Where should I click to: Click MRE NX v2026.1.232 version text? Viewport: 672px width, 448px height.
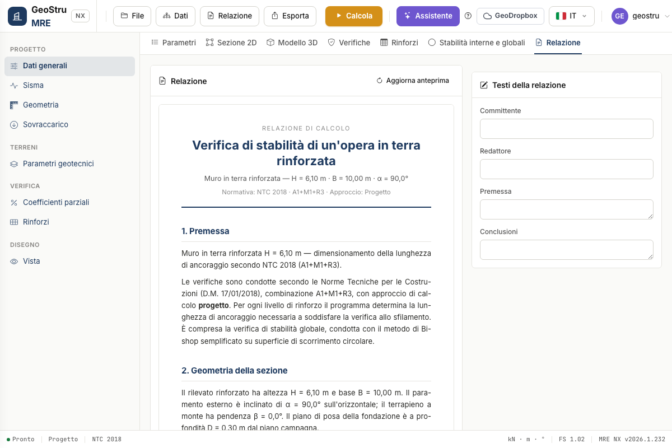pos(632,440)
